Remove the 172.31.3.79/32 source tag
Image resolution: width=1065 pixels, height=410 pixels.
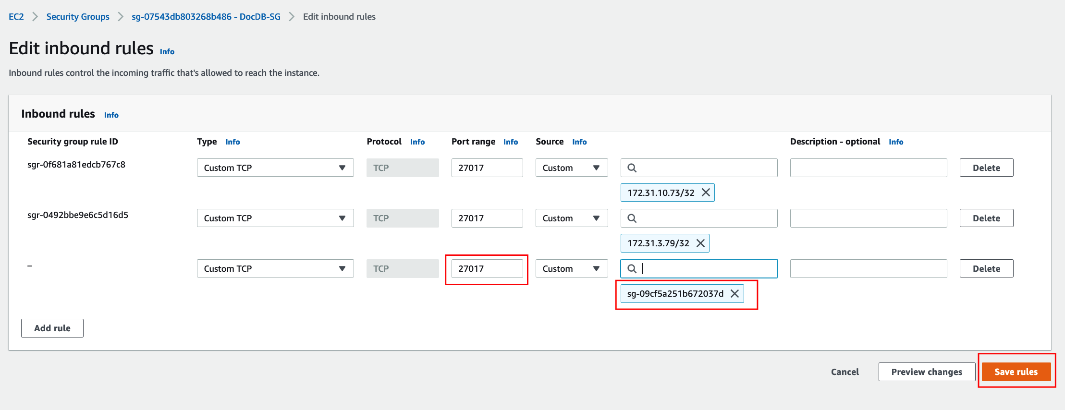pyautogui.click(x=700, y=243)
